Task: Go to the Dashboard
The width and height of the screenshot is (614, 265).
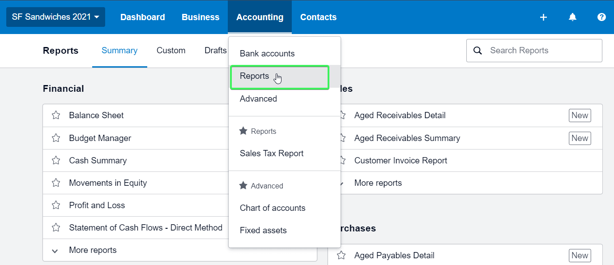Action: pos(142,17)
